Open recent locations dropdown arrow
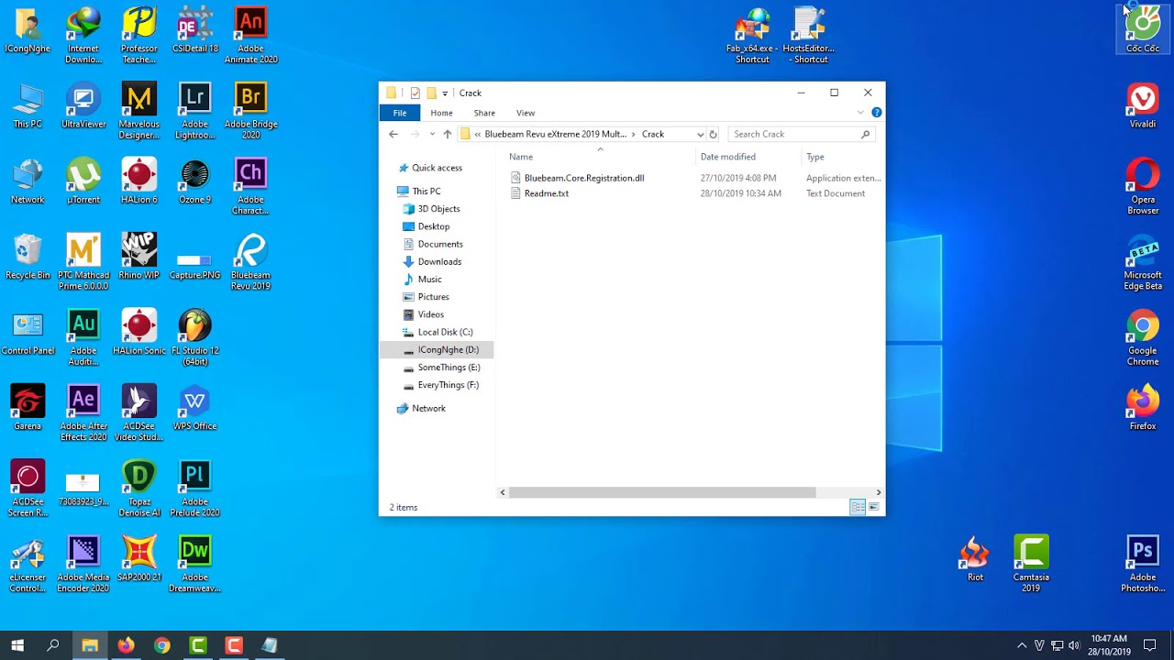Image resolution: width=1174 pixels, height=660 pixels. point(432,134)
